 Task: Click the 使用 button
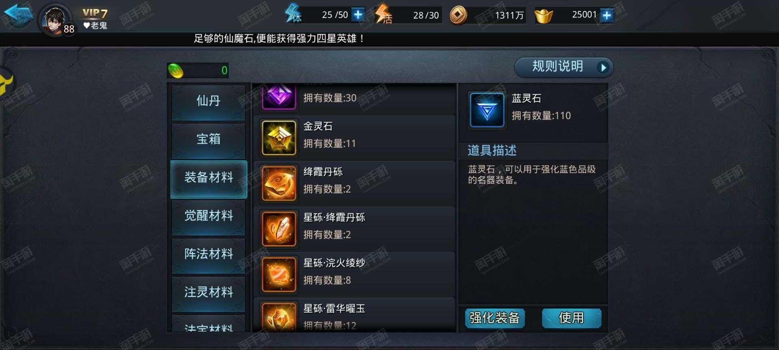coord(571,318)
